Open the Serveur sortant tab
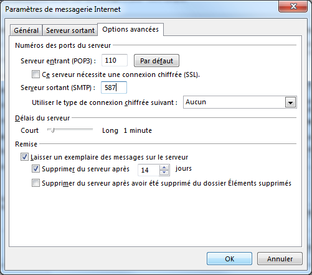 click(70, 30)
